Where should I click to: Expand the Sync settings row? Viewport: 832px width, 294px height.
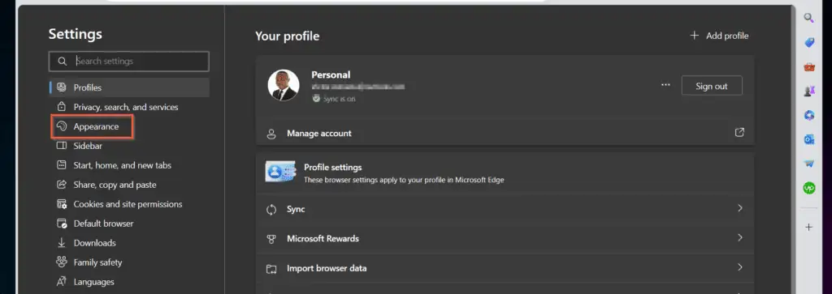(x=505, y=210)
